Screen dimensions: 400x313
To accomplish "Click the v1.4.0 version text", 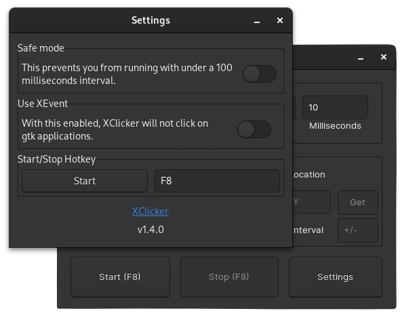I will click(x=151, y=230).
